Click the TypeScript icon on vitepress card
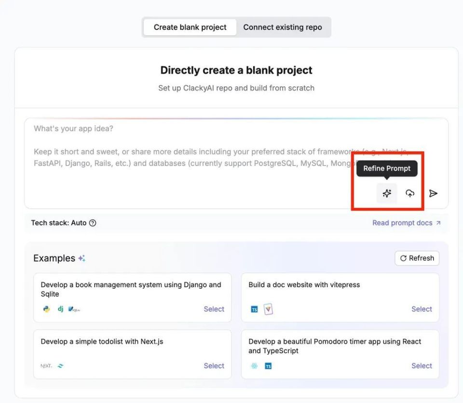The width and height of the screenshot is (463, 403). 254,309
